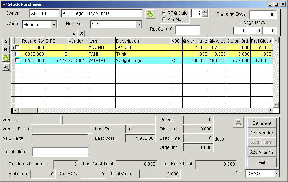Open the CID dropdown showing DEMO
Image resolution: width=288 pixels, height=182 pixels.
pyautogui.click(x=276, y=174)
